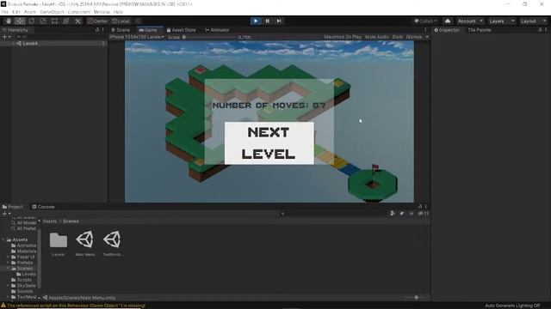
Task: Select the Rect Transform tool
Action: (x=54, y=21)
